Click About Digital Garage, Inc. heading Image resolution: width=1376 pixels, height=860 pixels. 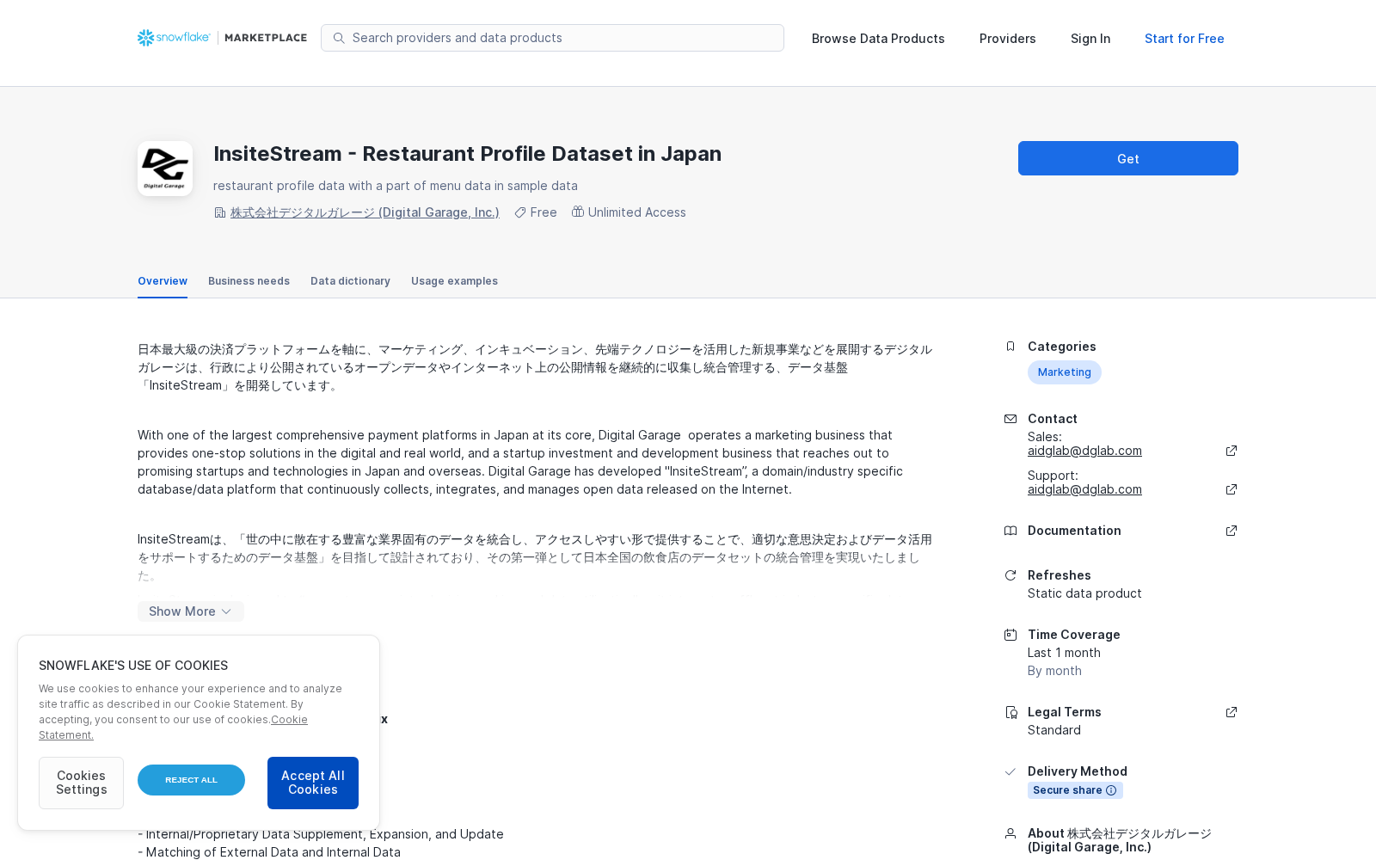pyautogui.click(x=1120, y=840)
